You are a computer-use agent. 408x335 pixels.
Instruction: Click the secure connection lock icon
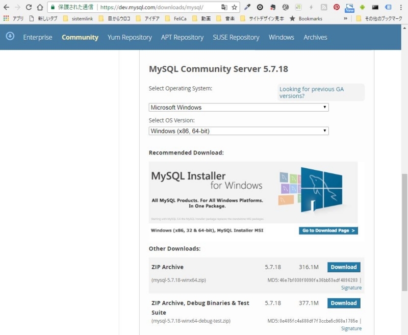(53, 7)
